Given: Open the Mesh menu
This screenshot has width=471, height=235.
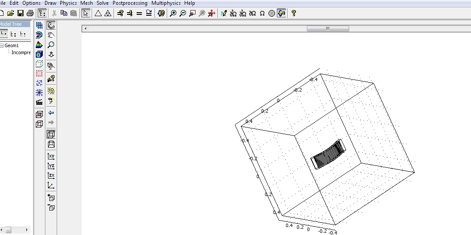Looking at the screenshot, I should click(86, 3).
